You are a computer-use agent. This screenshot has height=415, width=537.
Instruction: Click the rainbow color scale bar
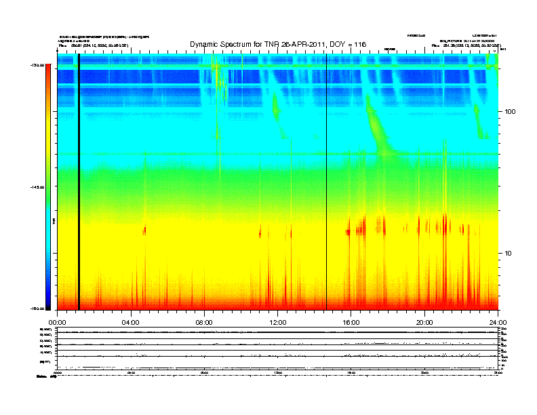pos(48,187)
